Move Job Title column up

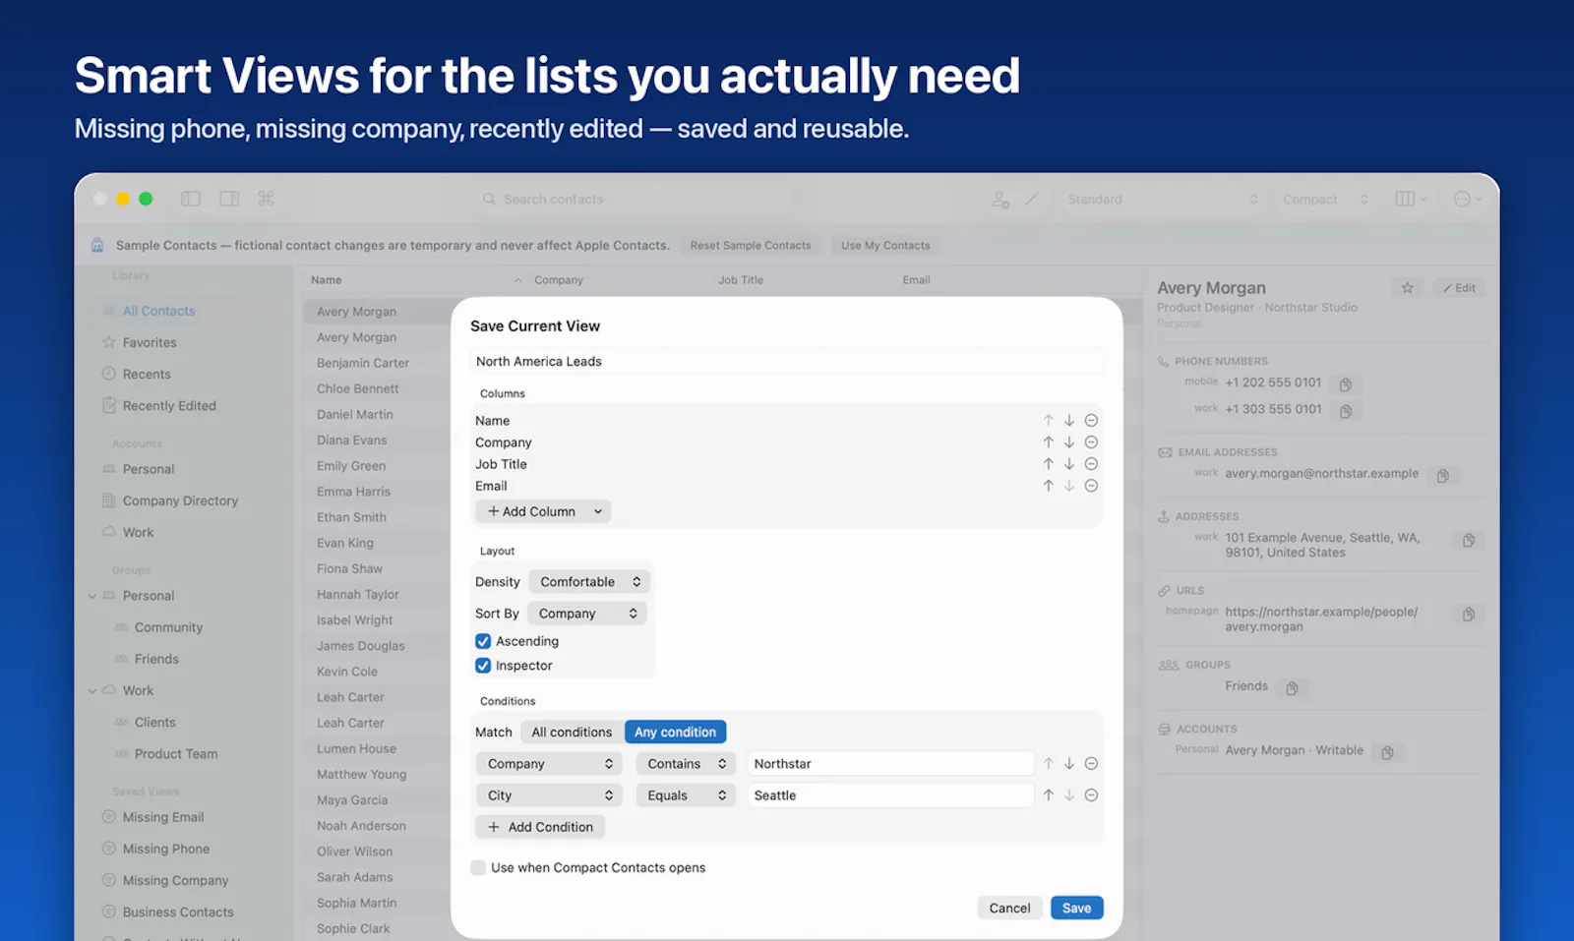(1049, 464)
